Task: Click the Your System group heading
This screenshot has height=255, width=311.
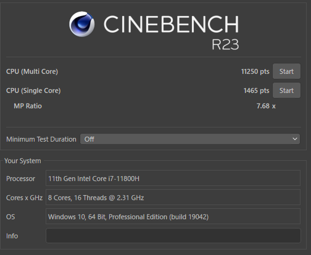Action: point(23,161)
